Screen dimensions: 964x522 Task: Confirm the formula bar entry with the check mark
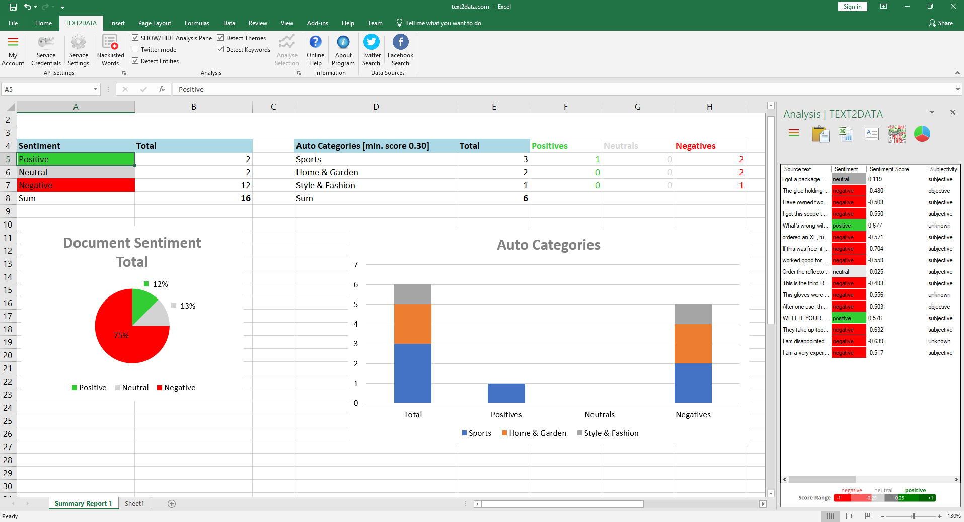point(143,89)
